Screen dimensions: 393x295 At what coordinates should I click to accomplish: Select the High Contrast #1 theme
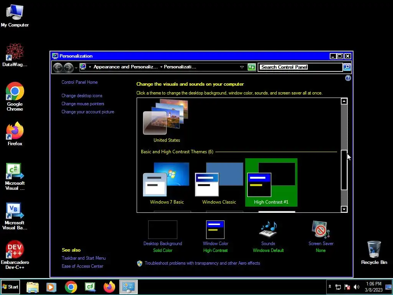(x=271, y=182)
